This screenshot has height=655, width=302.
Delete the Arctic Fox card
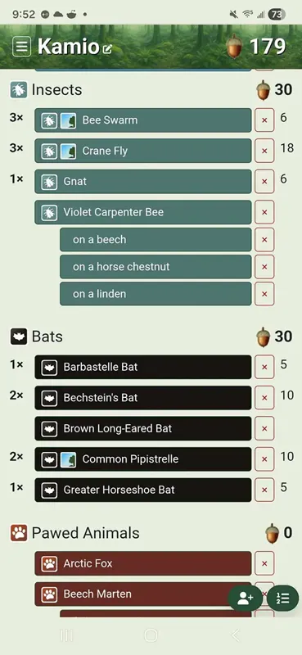coord(264,563)
